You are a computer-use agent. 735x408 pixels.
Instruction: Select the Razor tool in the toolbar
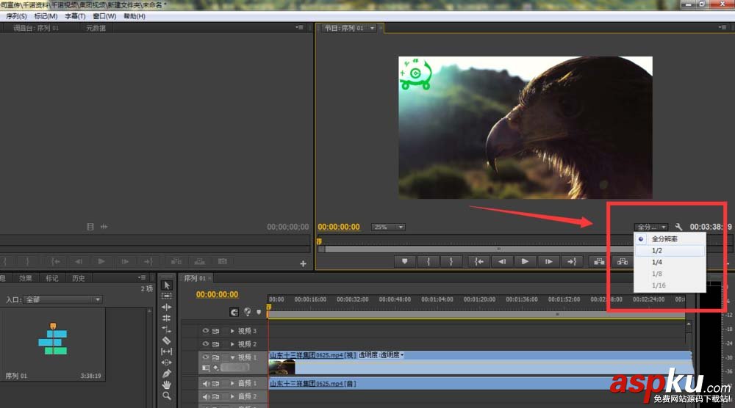coord(167,340)
